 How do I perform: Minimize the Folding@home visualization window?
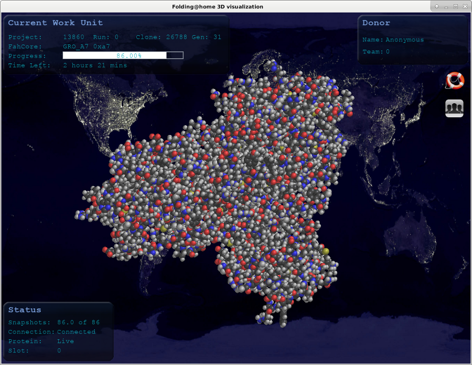[x=446, y=6]
